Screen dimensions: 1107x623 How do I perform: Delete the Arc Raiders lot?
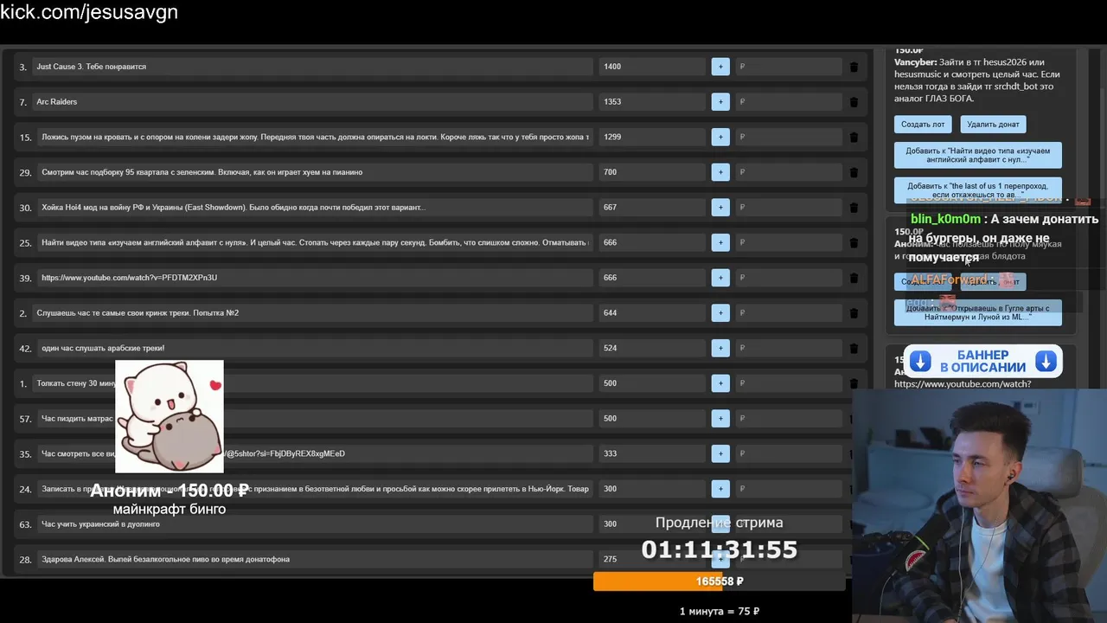[854, 102]
